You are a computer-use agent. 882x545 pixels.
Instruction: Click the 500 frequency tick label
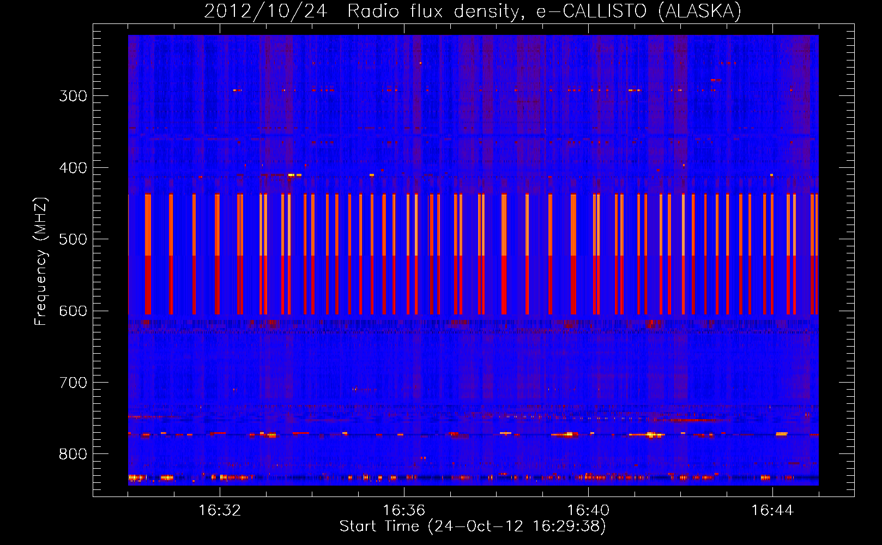73,239
